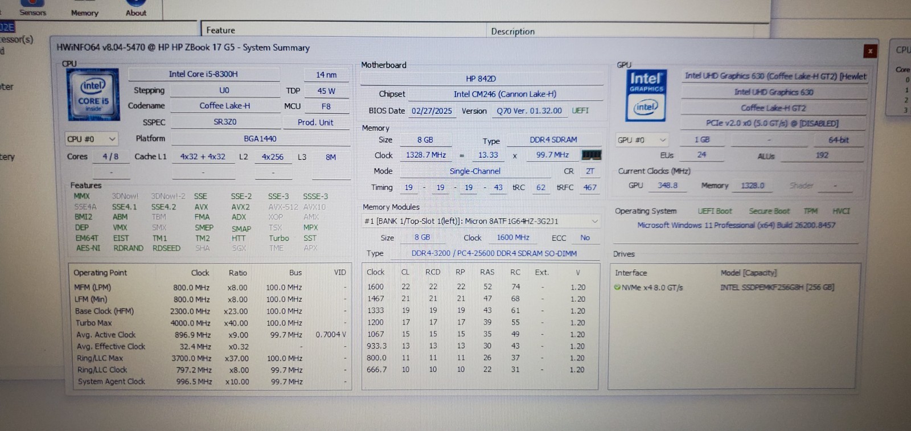This screenshot has height=431, width=911.
Task: Click the Intel Core i5 CPU logo
Action: tap(93, 95)
